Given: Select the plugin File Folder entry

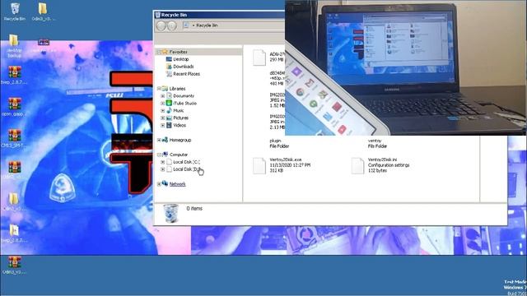Looking at the screenshot, I should click(279, 144).
